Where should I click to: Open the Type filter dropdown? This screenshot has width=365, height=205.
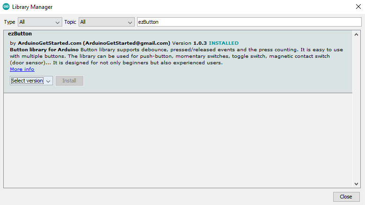tap(40, 22)
